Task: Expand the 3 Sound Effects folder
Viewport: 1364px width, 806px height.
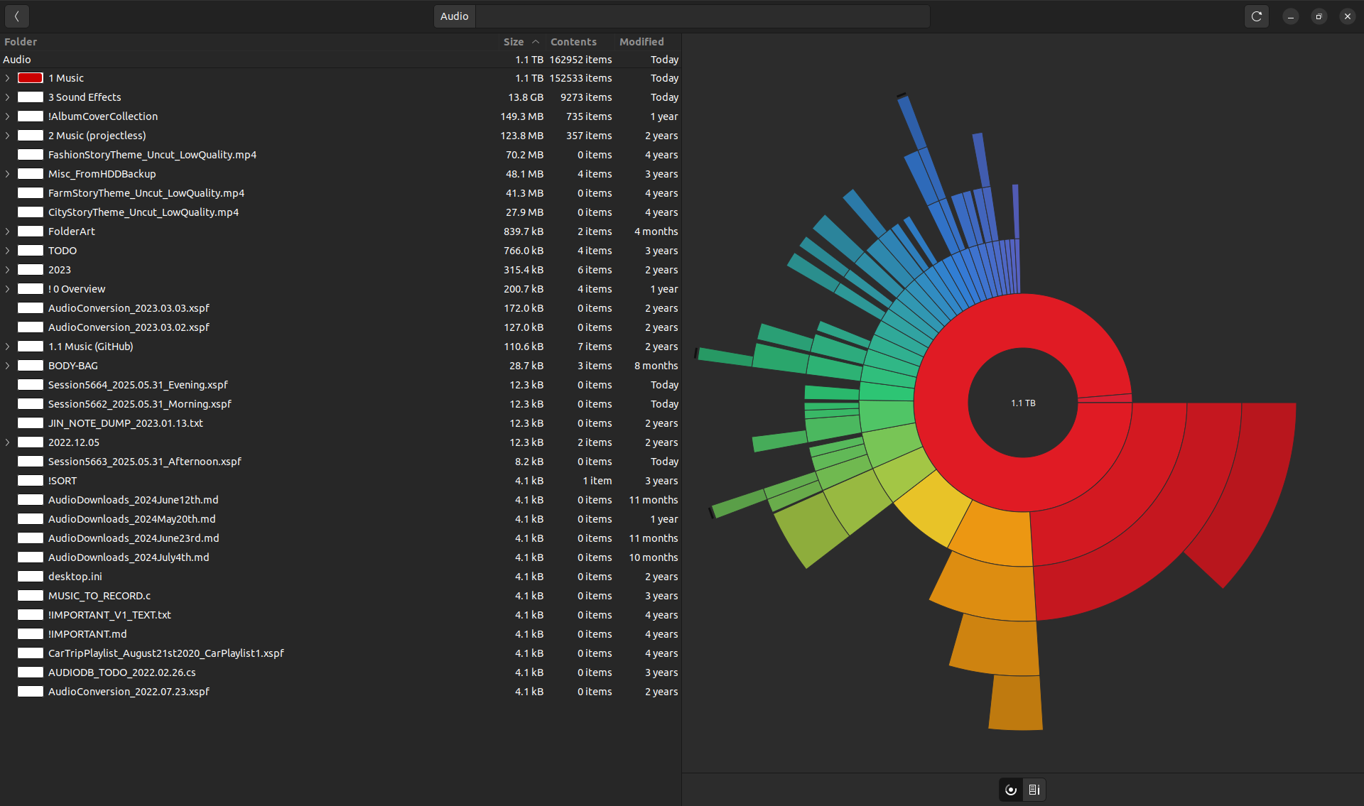Action: coord(7,97)
